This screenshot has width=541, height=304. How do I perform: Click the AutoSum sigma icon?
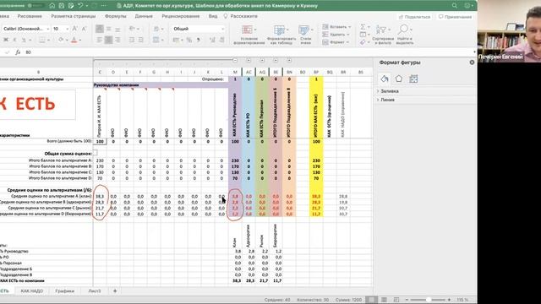[x=363, y=26]
